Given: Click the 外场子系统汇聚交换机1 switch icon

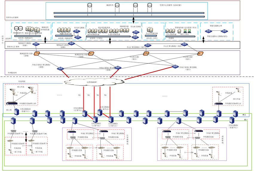Looking at the screenshot, I should [60, 69].
